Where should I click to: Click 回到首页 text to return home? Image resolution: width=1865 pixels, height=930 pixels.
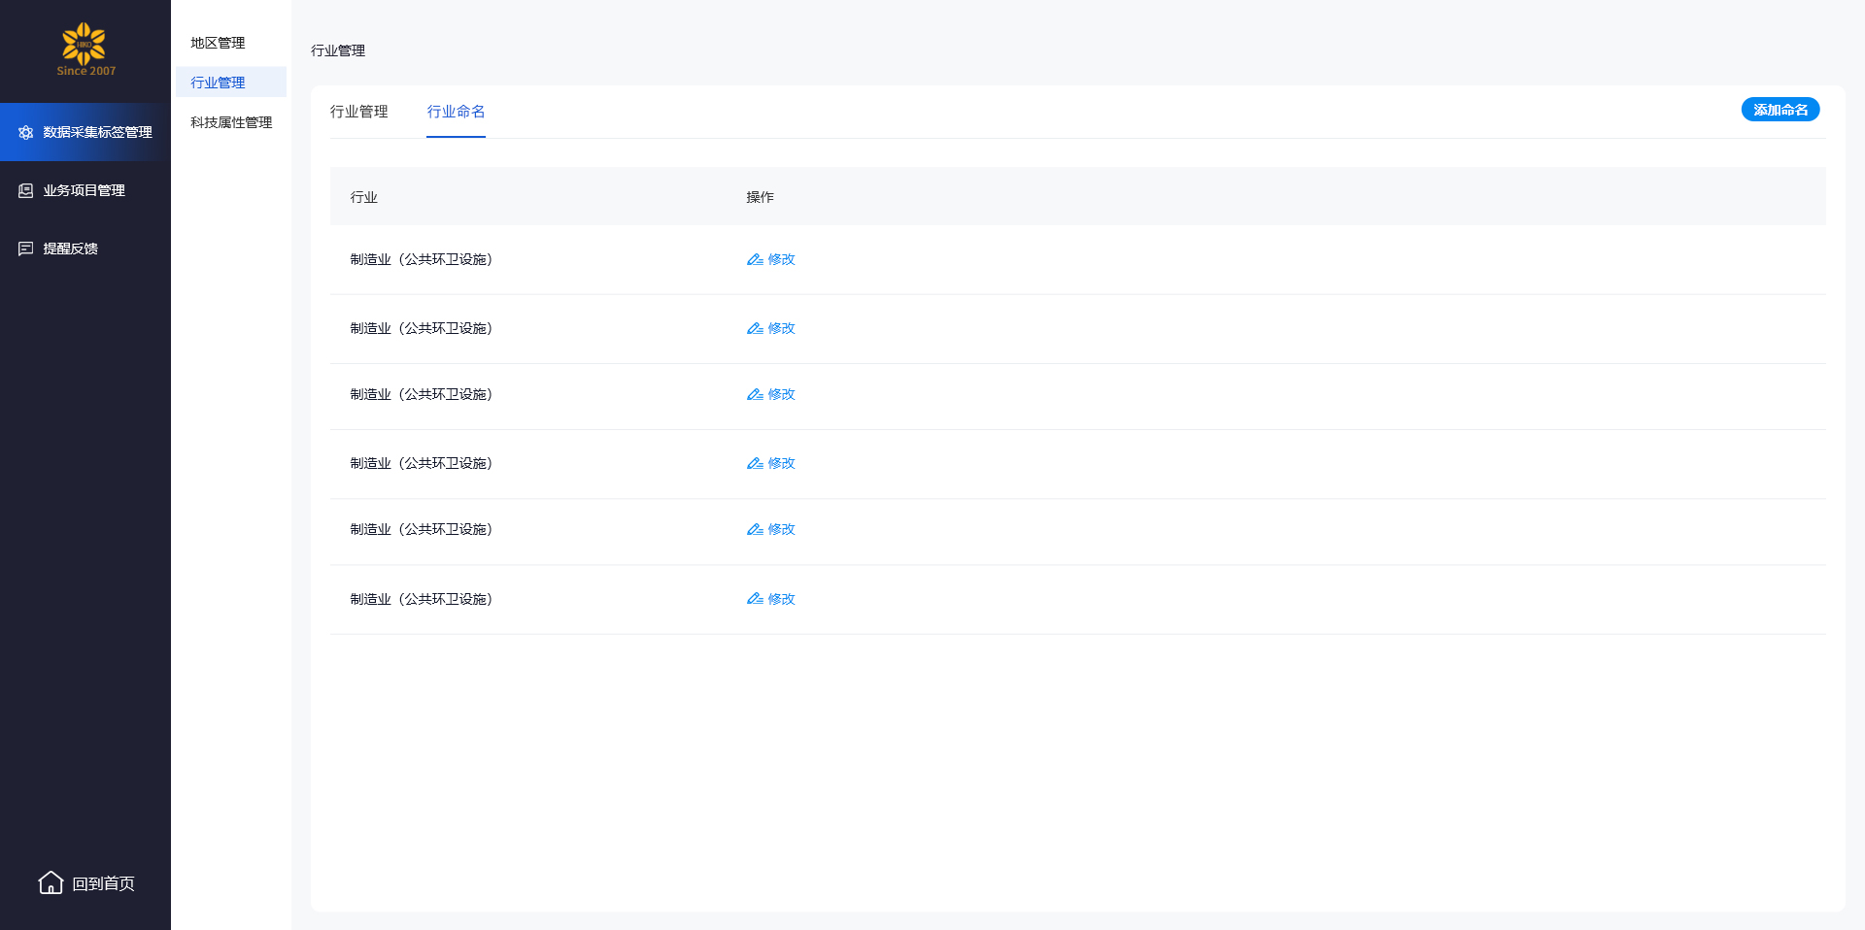[x=103, y=883]
